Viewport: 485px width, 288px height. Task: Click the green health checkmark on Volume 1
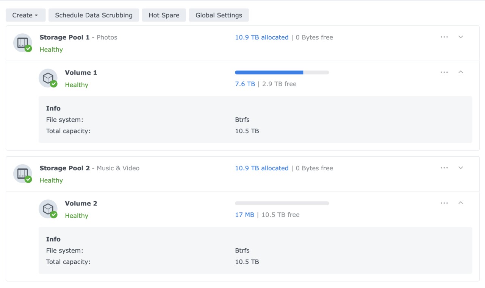54,84
